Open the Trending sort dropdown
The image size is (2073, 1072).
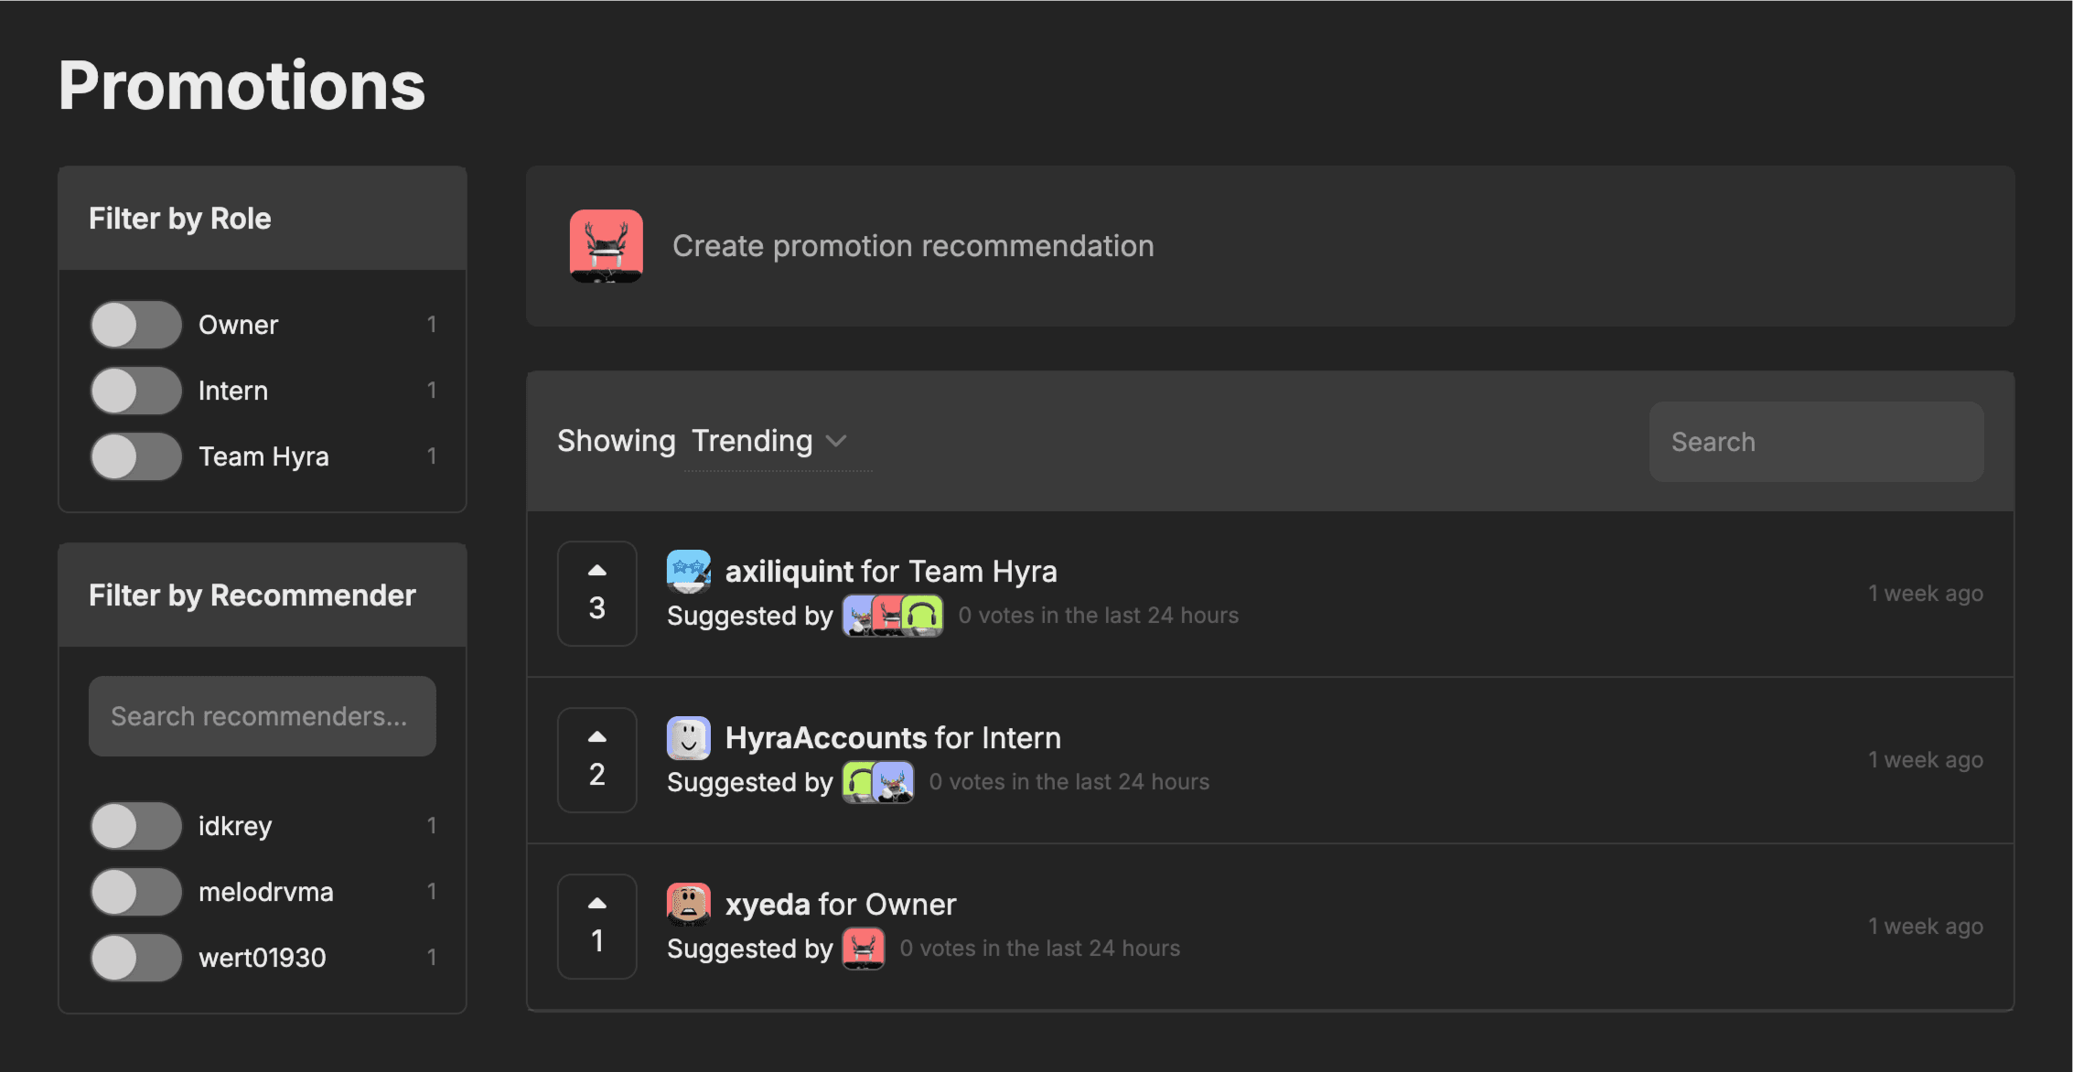point(768,442)
